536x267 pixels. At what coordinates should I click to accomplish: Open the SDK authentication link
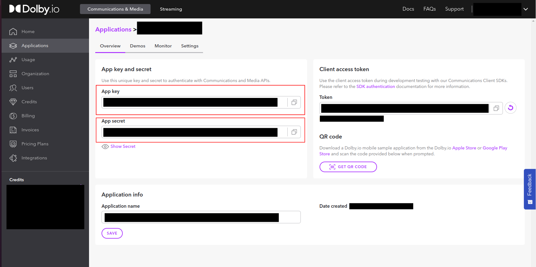[x=375, y=86]
